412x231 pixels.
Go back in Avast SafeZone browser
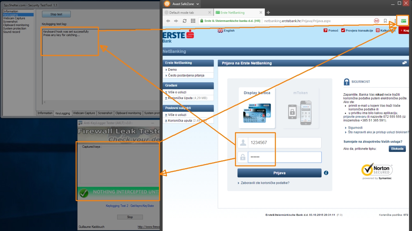click(168, 21)
